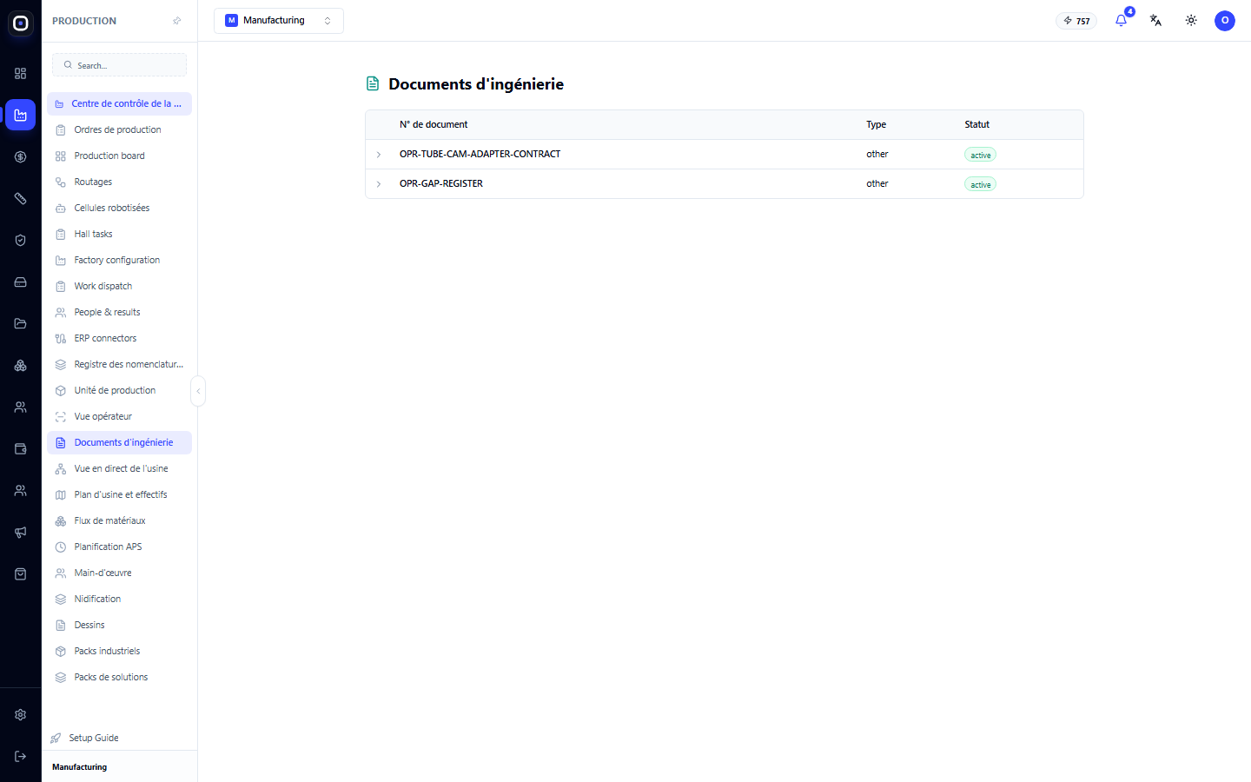Open settings gear in rail
The image size is (1251, 782).
point(21,715)
